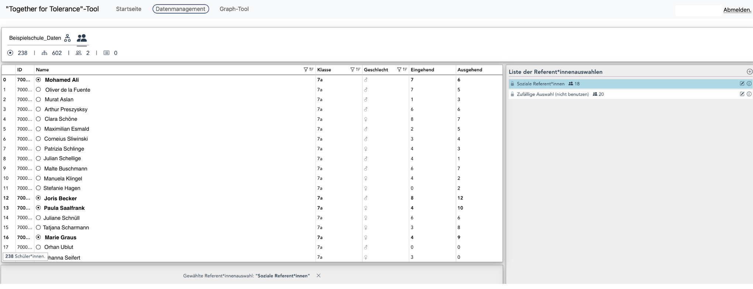
Task: Show info for Zufällige Auswahl selection
Action: pos(749,94)
